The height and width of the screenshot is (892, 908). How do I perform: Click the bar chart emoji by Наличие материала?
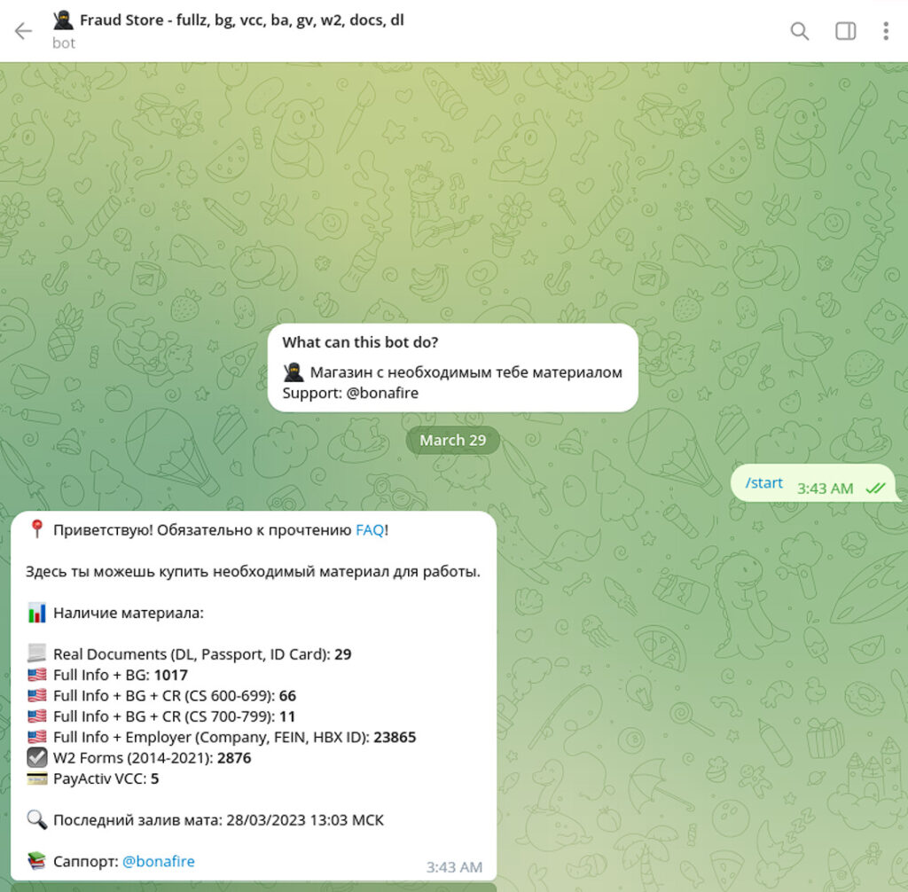click(36, 612)
